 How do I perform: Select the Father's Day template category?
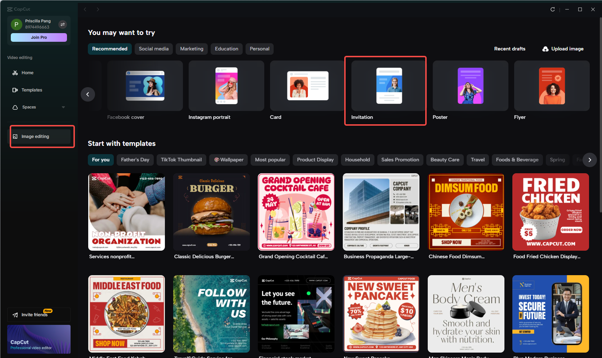[x=135, y=160]
